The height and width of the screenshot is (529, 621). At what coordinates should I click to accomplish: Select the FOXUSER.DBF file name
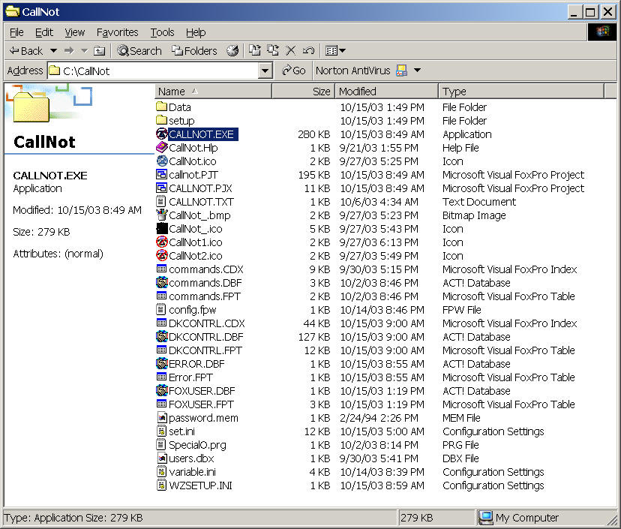(x=202, y=391)
